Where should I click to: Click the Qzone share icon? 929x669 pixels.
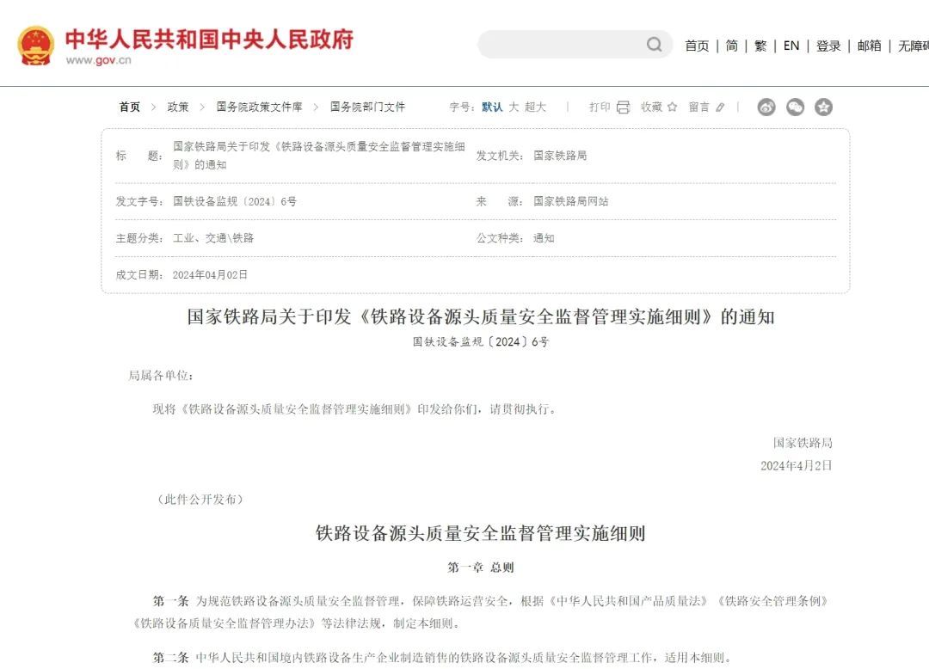(823, 107)
